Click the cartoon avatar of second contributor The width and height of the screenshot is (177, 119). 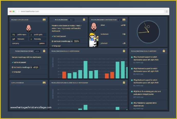pyautogui.click(x=94, y=37)
